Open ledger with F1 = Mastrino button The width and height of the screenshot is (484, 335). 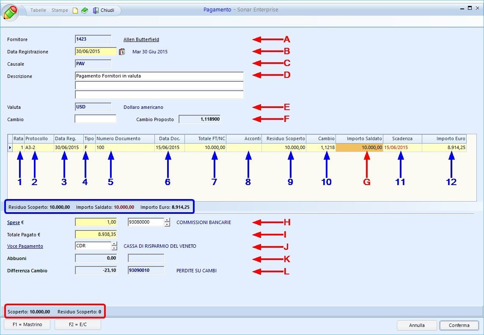tap(27, 325)
